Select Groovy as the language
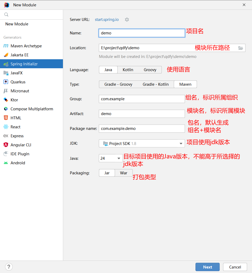The width and height of the screenshot is (252, 273). pyautogui.click(x=150, y=70)
